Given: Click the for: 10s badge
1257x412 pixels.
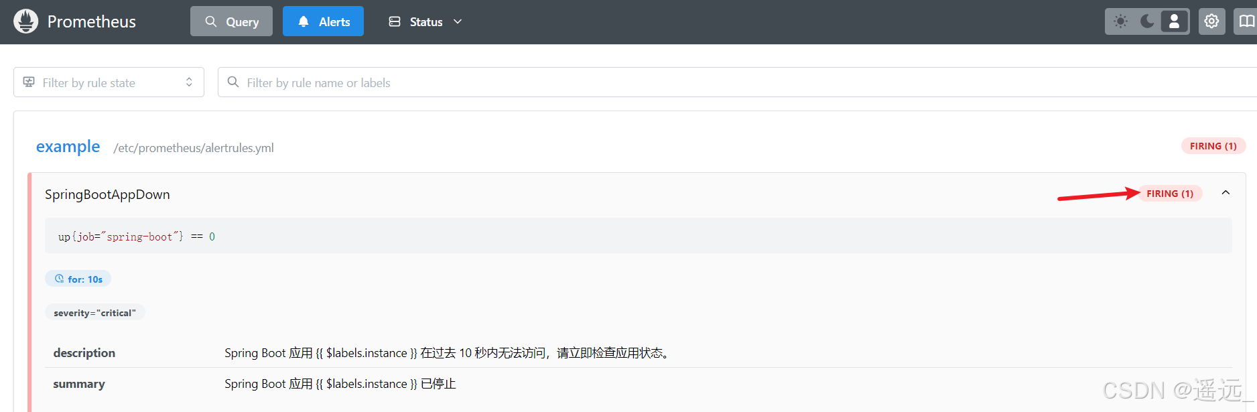Looking at the screenshot, I should [x=78, y=279].
